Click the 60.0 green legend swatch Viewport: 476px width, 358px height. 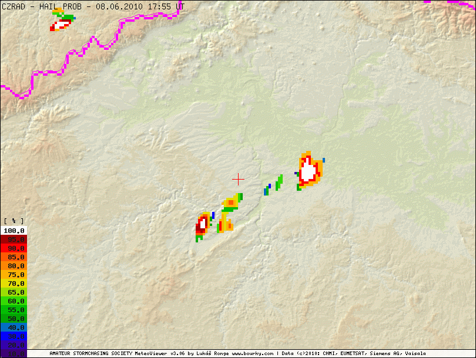(14, 301)
